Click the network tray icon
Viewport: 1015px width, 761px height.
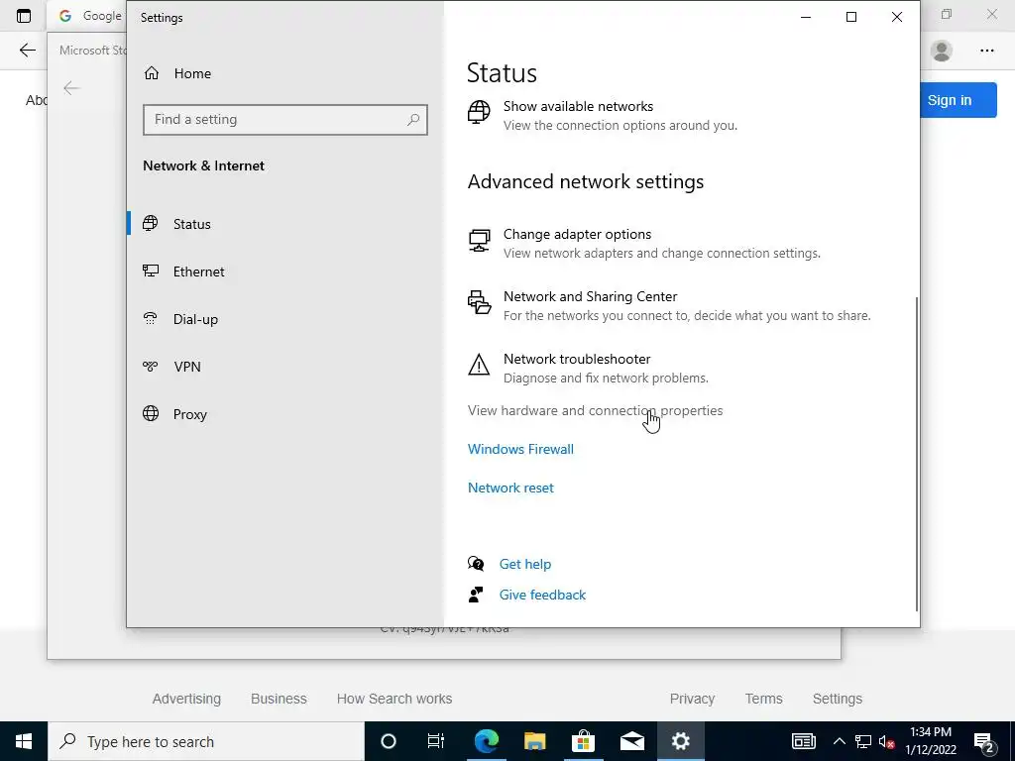pyautogui.click(x=863, y=741)
